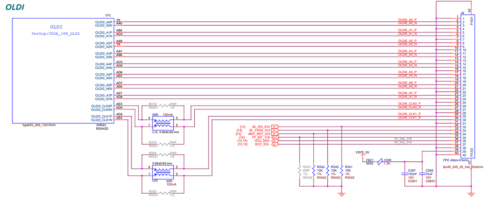Select the L15 common-mode choke symbol
The height and width of the screenshot is (206, 493).
point(162,123)
